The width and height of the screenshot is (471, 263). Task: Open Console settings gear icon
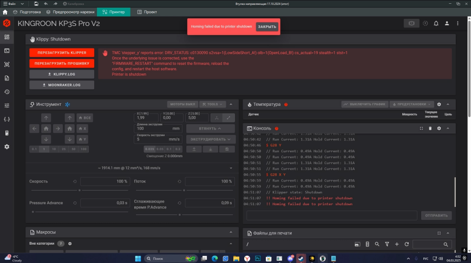[439, 129]
